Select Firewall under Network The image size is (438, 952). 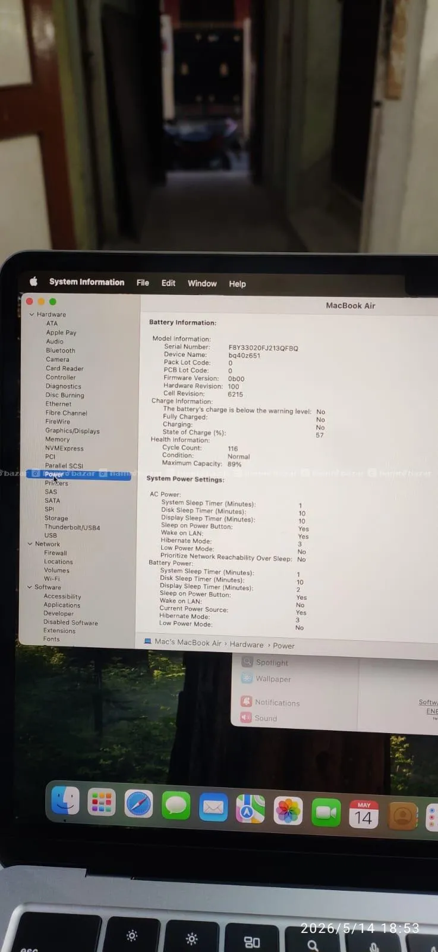pos(55,553)
